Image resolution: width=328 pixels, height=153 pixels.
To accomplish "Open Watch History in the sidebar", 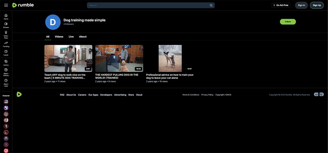I will pos(6,72).
